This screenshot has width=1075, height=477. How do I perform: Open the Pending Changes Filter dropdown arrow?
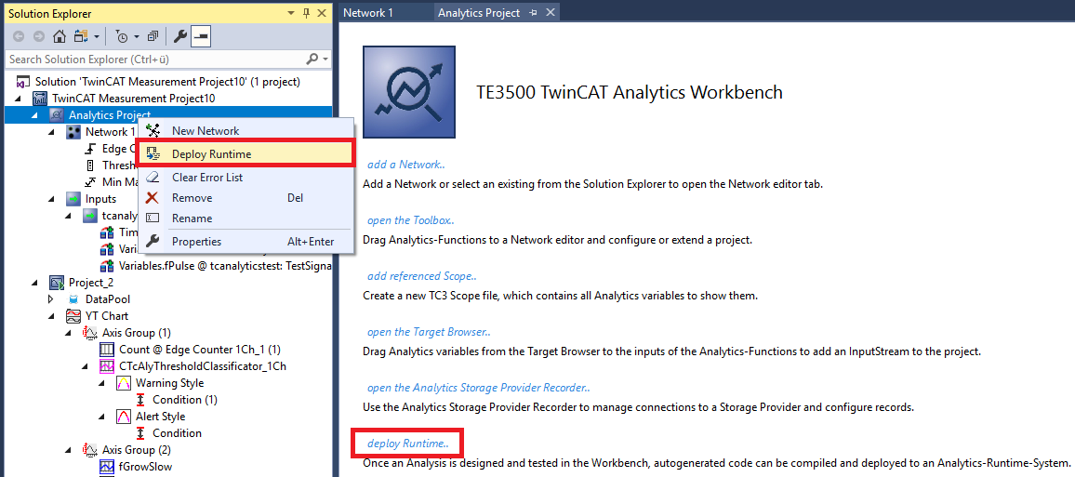click(x=137, y=36)
